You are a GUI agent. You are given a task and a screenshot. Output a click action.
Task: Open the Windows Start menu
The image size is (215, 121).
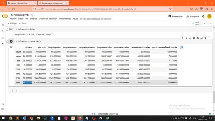click(3, 118)
